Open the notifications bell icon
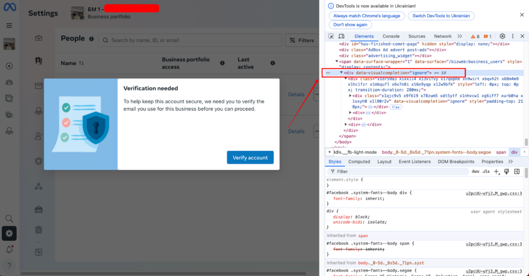The image size is (529, 276). [x=9, y=250]
